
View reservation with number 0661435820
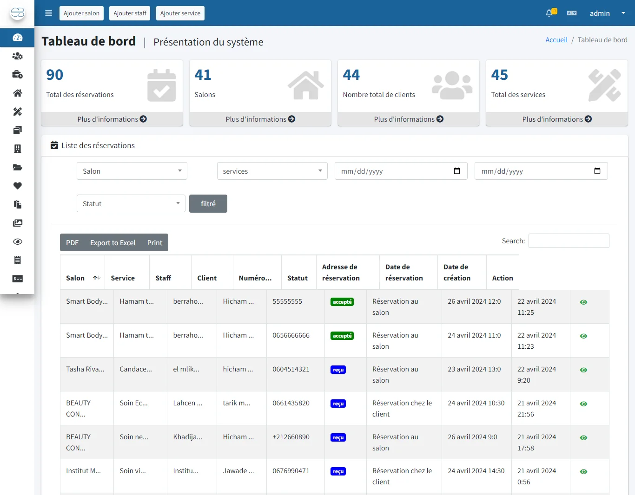click(583, 404)
